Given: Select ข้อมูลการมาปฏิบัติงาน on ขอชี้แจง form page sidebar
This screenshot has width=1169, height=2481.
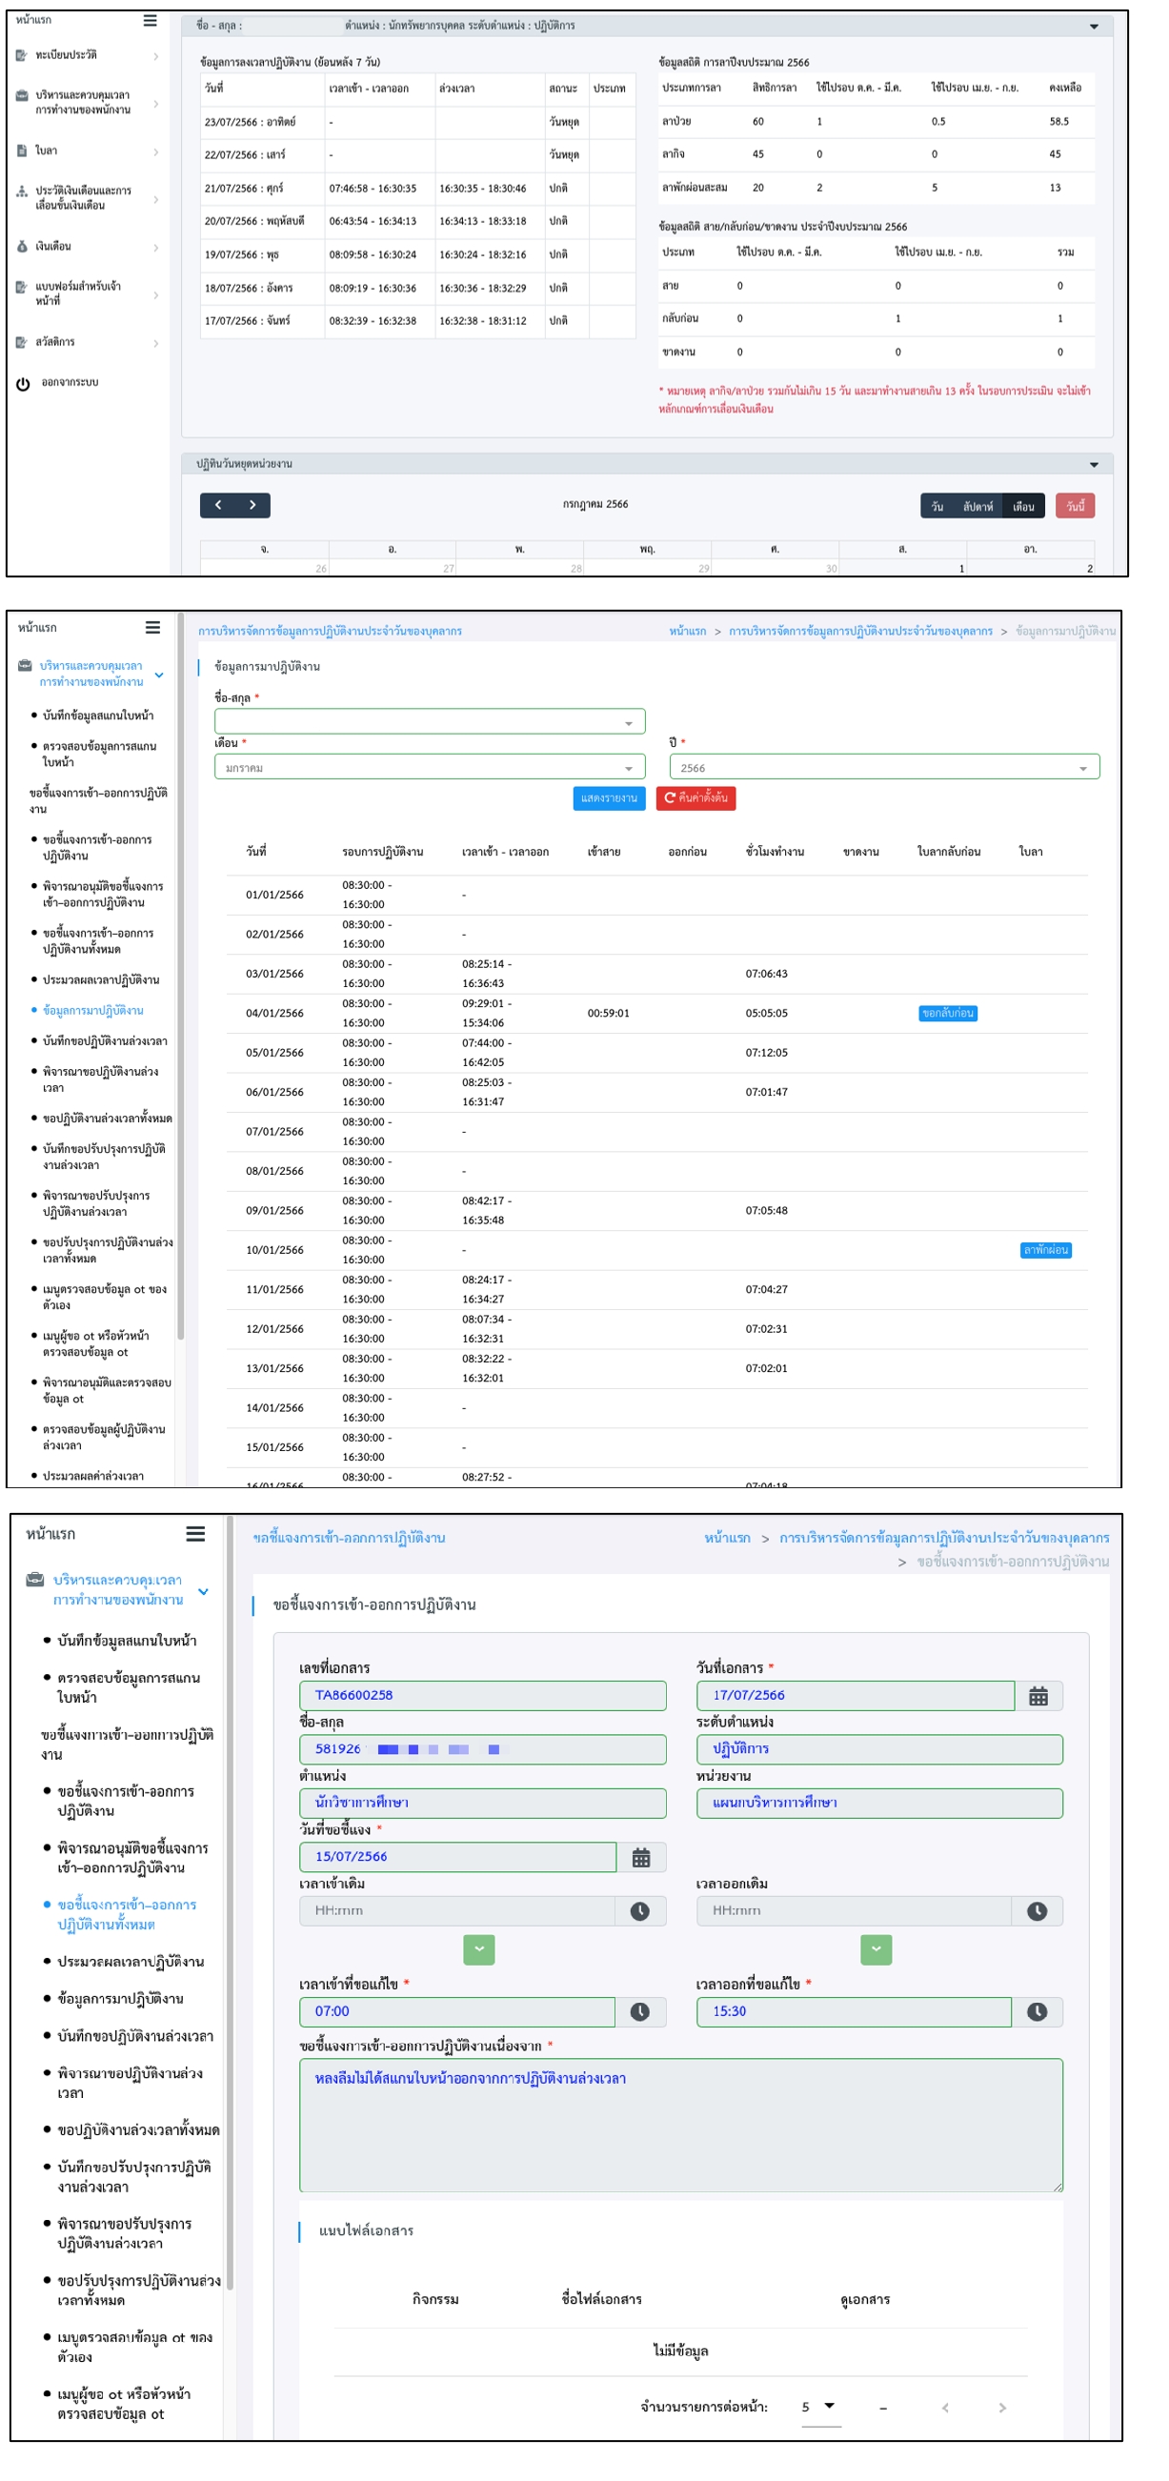Looking at the screenshot, I should [x=120, y=1999].
